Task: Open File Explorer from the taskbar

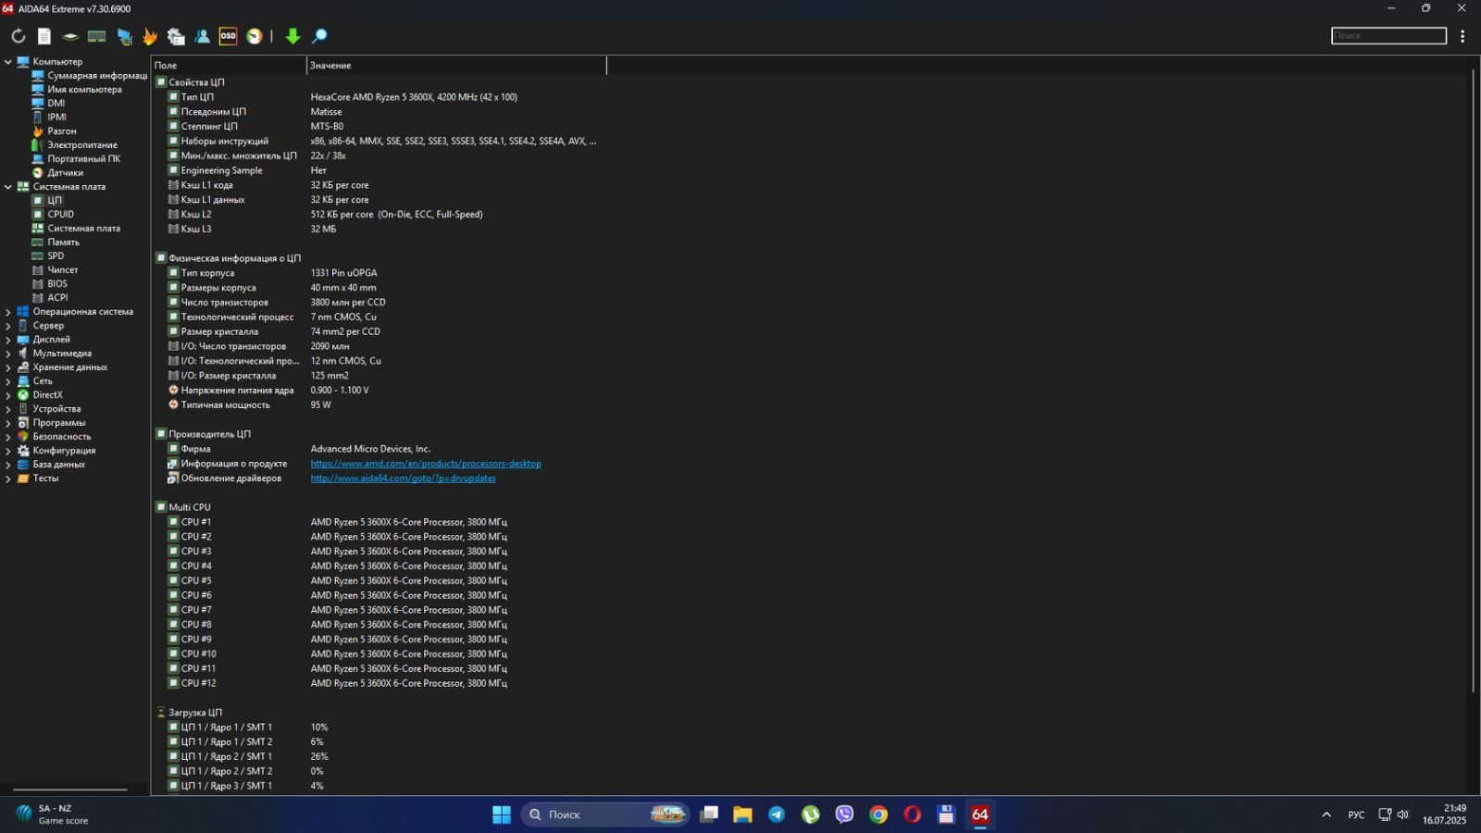Action: click(742, 814)
